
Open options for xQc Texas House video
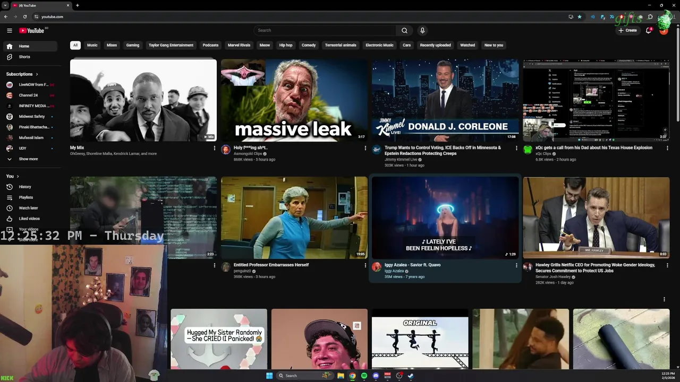(x=667, y=149)
